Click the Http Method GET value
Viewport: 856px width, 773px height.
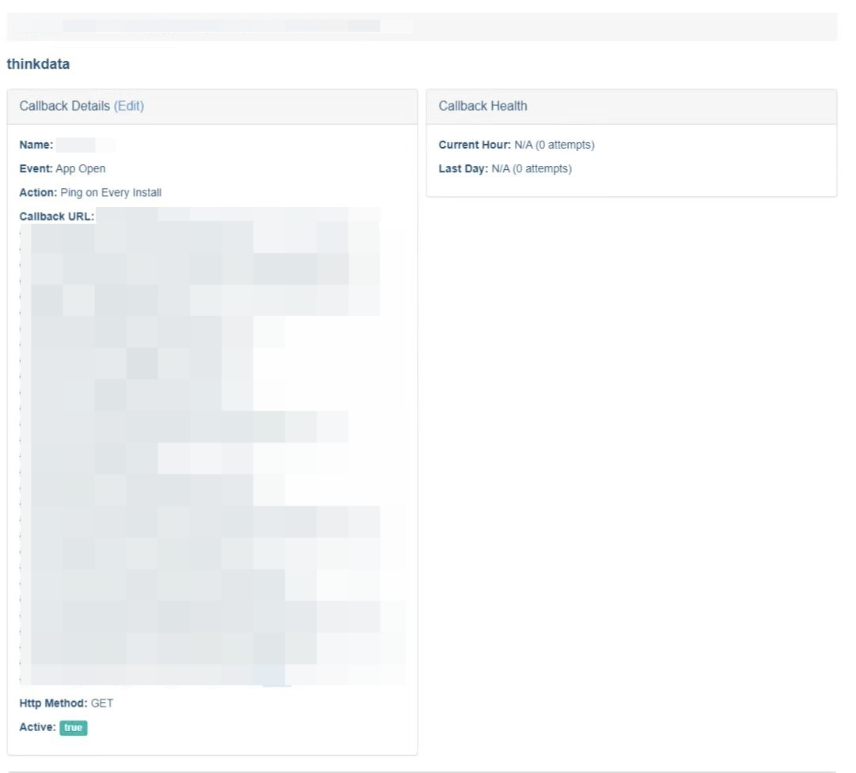(102, 703)
